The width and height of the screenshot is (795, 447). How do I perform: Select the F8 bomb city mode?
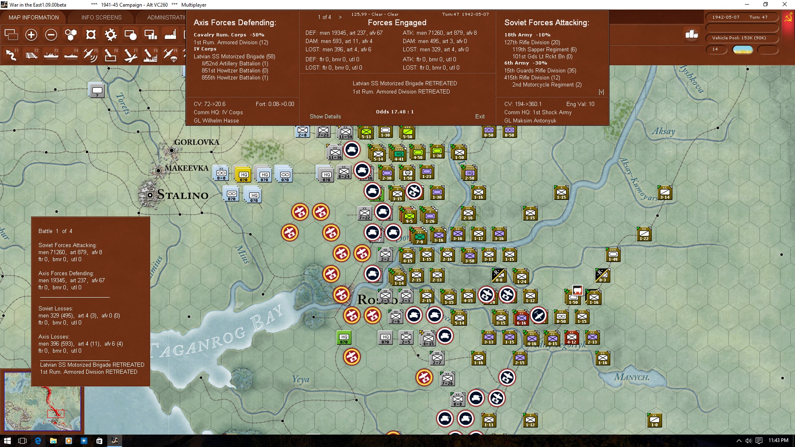pos(150,55)
